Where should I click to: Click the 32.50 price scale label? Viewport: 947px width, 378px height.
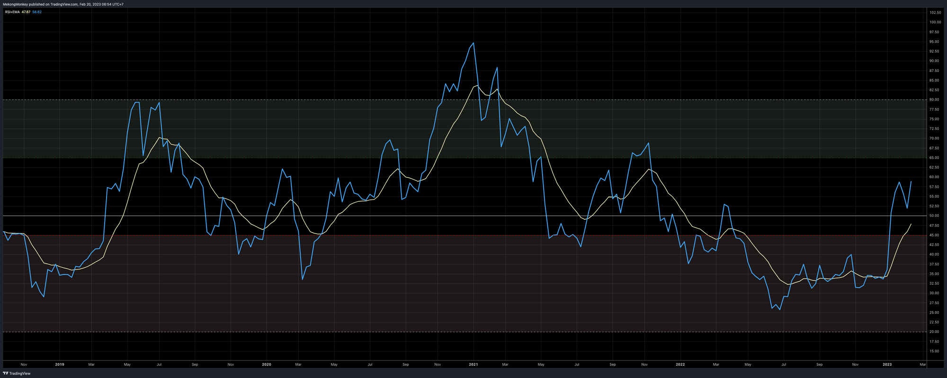[935, 283]
